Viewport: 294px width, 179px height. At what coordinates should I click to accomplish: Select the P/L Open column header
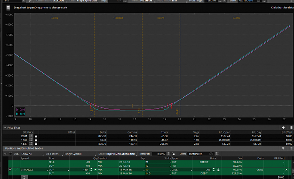click(x=224, y=132)
